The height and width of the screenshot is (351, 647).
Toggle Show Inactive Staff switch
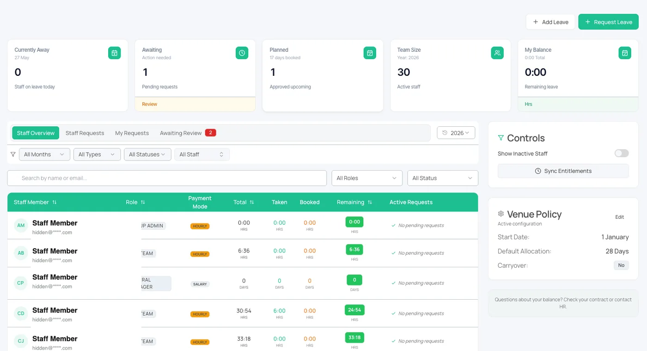622,154
